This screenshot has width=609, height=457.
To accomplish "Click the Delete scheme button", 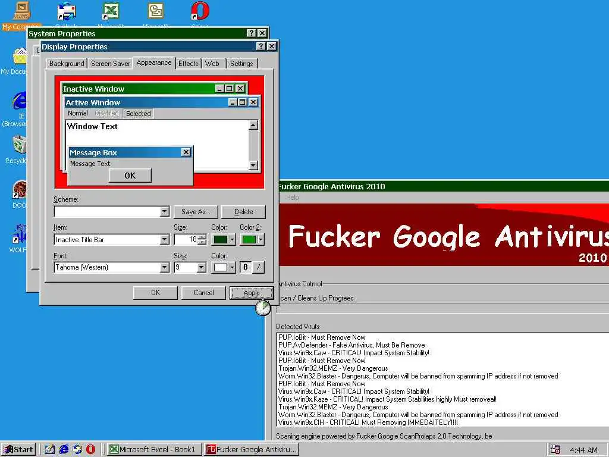I will [243, 212].
